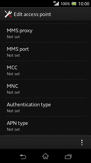Edit the MNC field
The width and height of the screenshot is (91, 163).
[45, 89]
